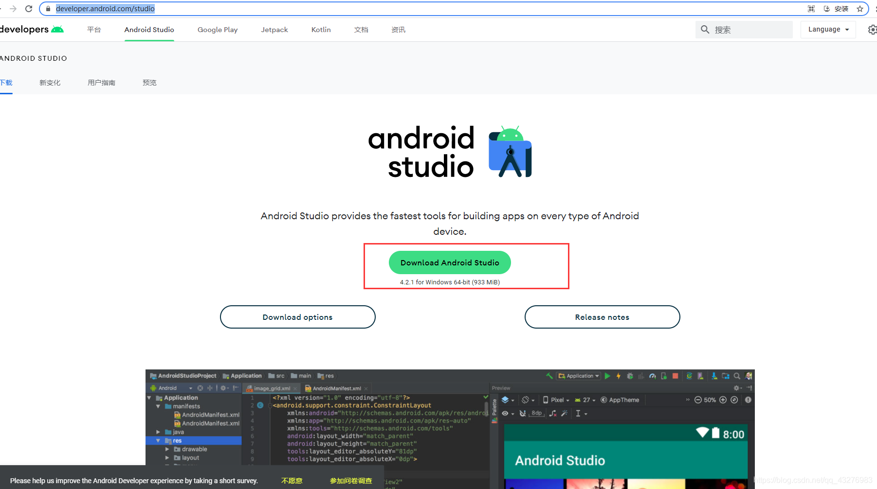Expand the layout folder in project tree

[167, 458]
